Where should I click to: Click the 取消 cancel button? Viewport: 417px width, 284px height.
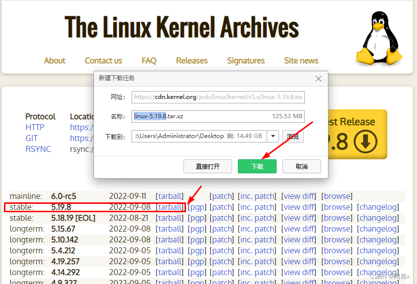point(302,166)
